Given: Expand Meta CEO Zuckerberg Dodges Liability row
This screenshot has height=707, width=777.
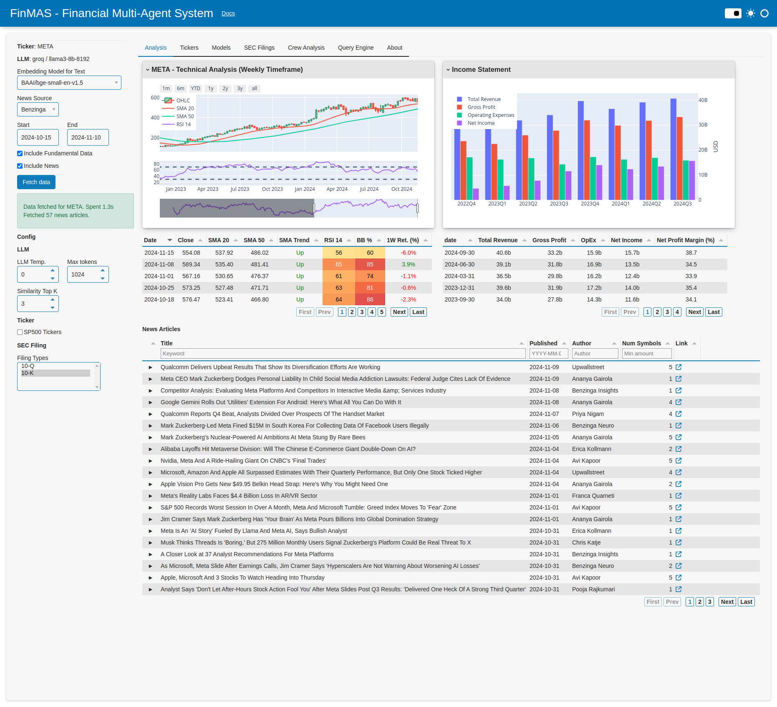Looking at the screenshot, I should coord(150,379).
